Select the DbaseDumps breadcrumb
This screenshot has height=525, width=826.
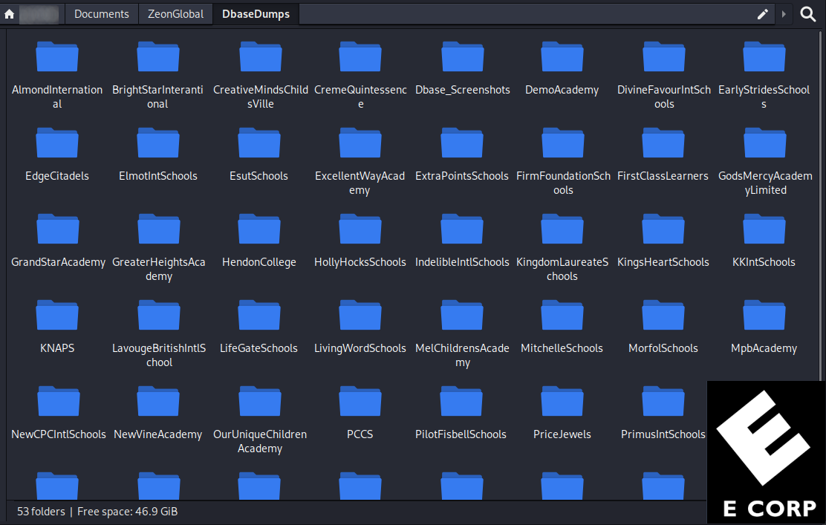coord(256,14)
